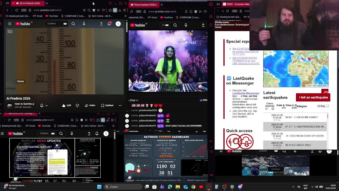Open LastQuake Messenger Bot link
Viewport: 339px width, 191px height.
[246, 94]
